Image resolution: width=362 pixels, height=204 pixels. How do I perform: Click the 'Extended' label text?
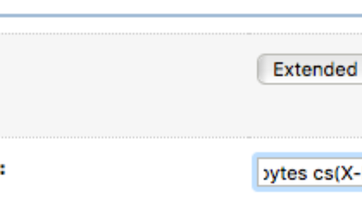tap(315, 69)
